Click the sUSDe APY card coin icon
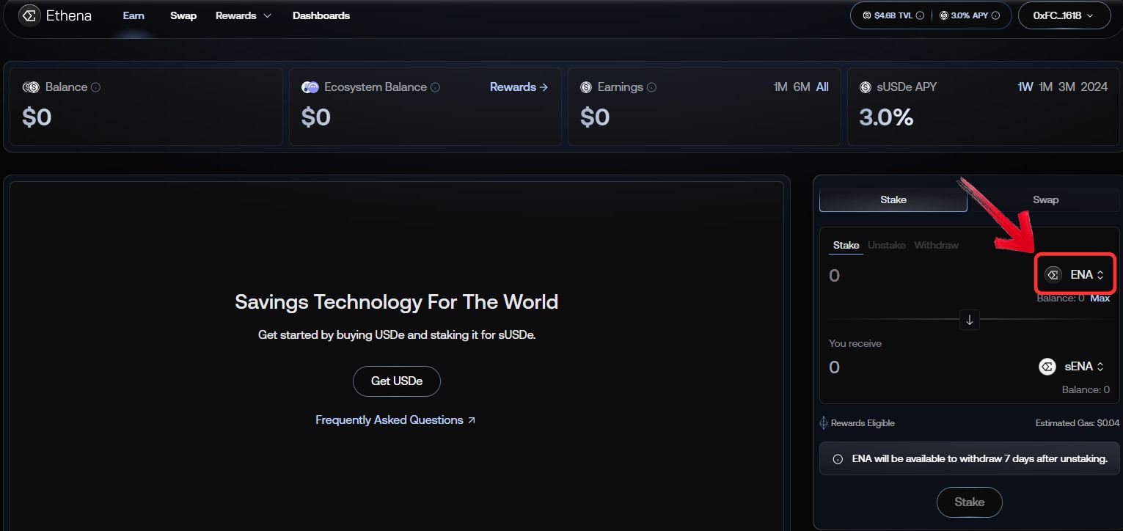 [866, 87]
